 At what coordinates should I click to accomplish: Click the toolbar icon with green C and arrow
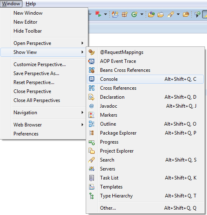click(198, 14)
